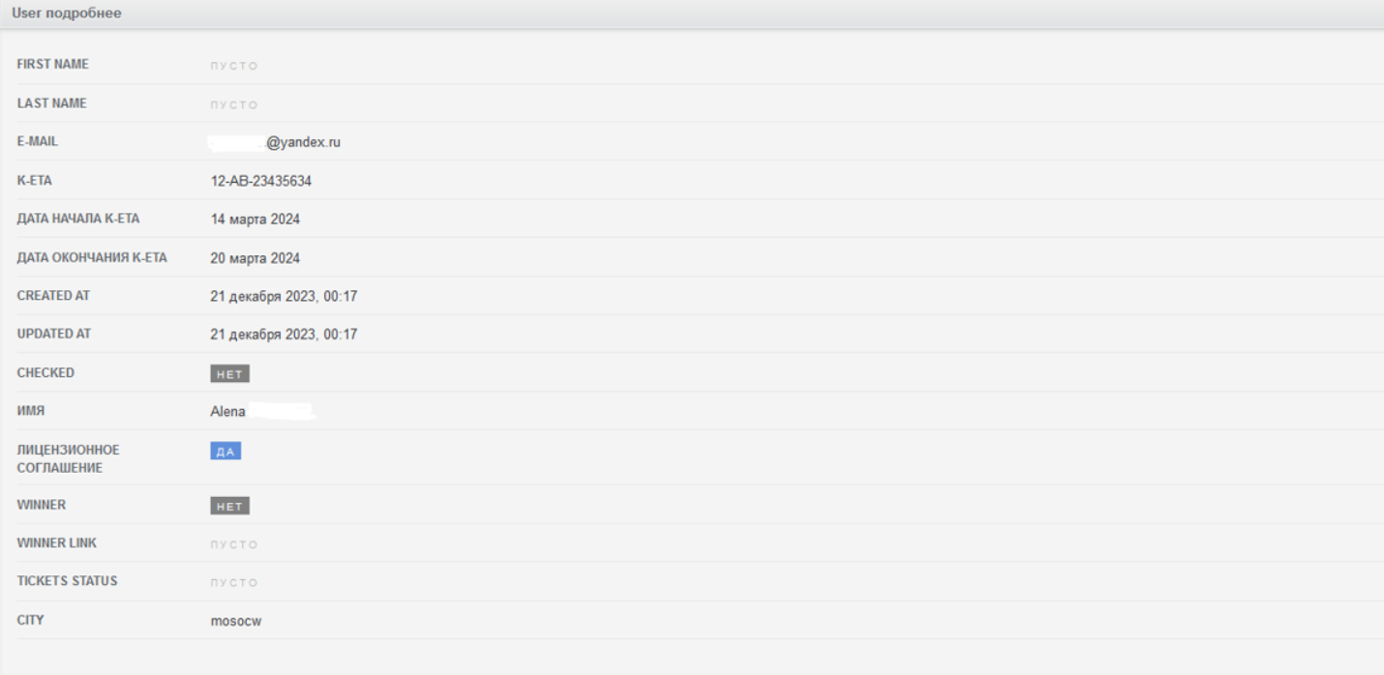Select the date 14 марта 2024
This screenshot has height=675, width=1384.
[256, 220]
